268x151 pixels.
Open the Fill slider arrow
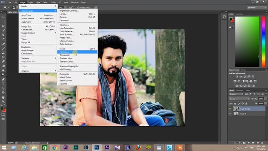(x=265, y=104)
